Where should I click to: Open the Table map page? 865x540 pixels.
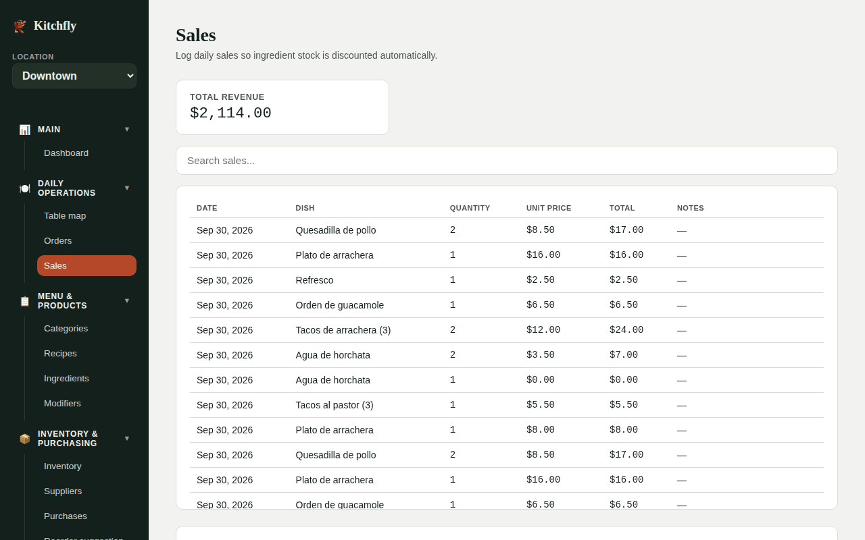(86, 216)
